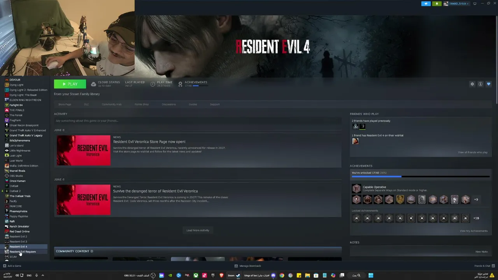This screenshot has width=498, height=280.
Task: Open Xbox app from taskbar
Action: tap(196, 275)
